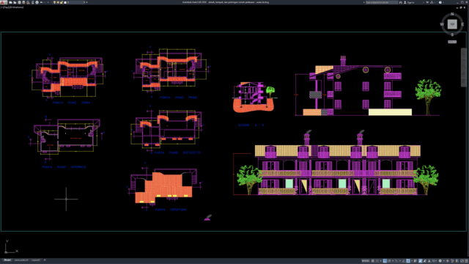
Task: Click the TOP face of ViewCube
Action: (452, 24)
